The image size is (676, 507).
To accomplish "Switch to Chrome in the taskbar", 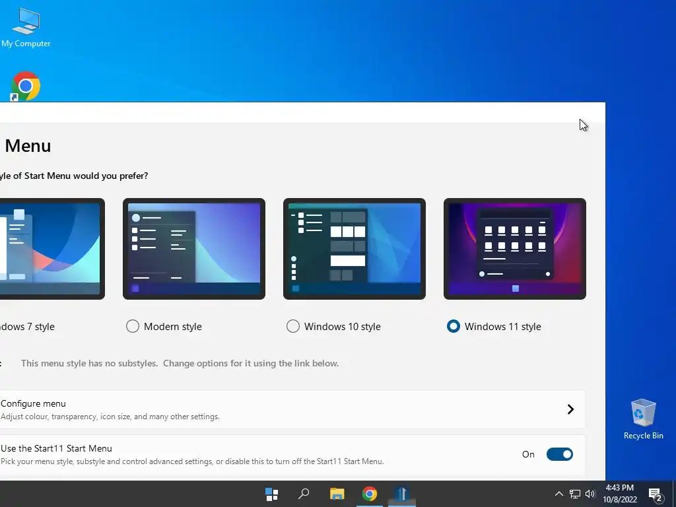I will click(x=370, y=494).
